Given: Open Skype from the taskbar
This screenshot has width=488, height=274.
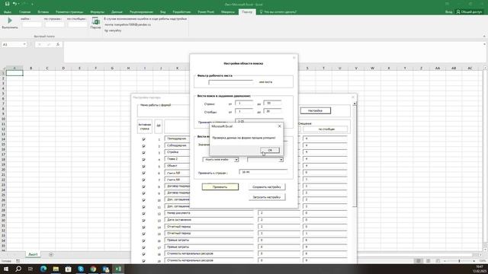Looking at the screenshot, I should pyautogui.click(x=81, y=269).
